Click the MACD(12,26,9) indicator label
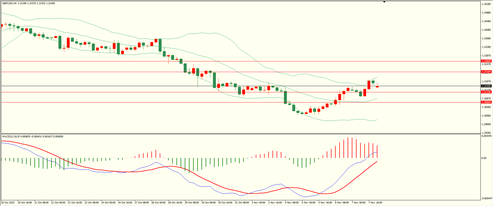Image resolution: width=493 pixels, height=206 pixels. (x=11, y=137)
